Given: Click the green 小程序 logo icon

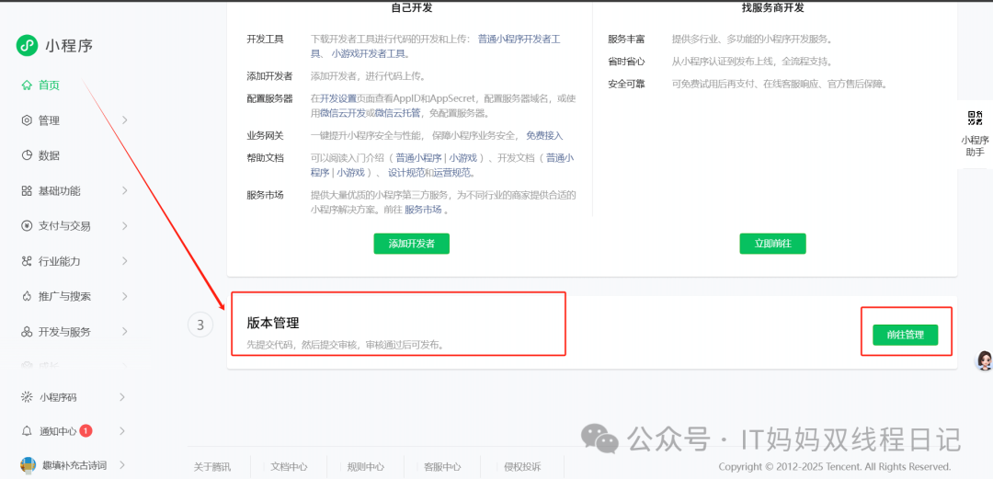Looking at the screenshot, I should point(28,46).
